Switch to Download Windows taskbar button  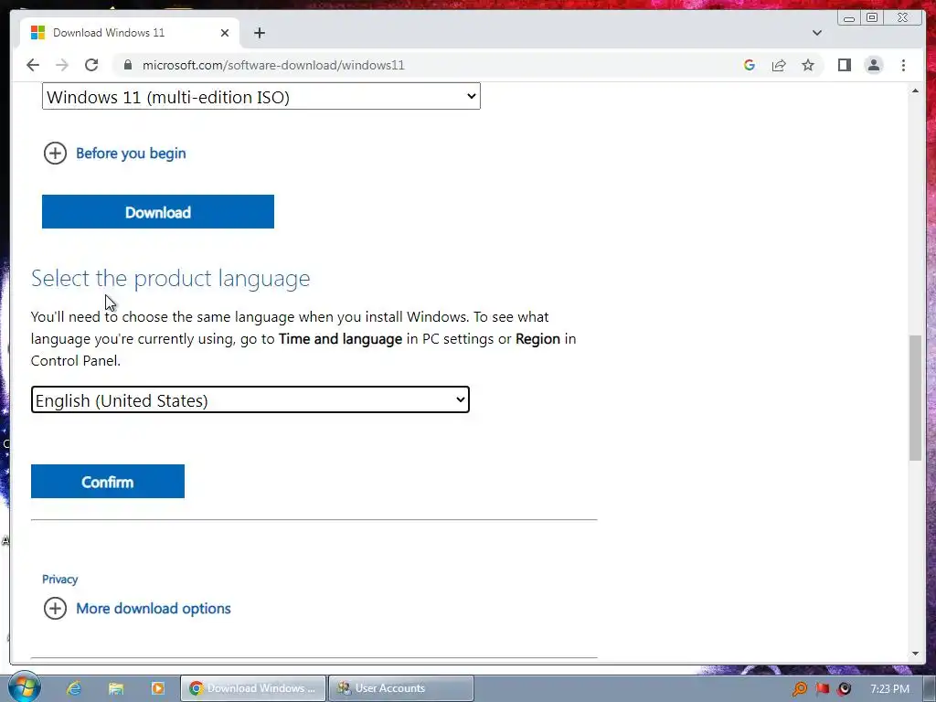point(253,688)
